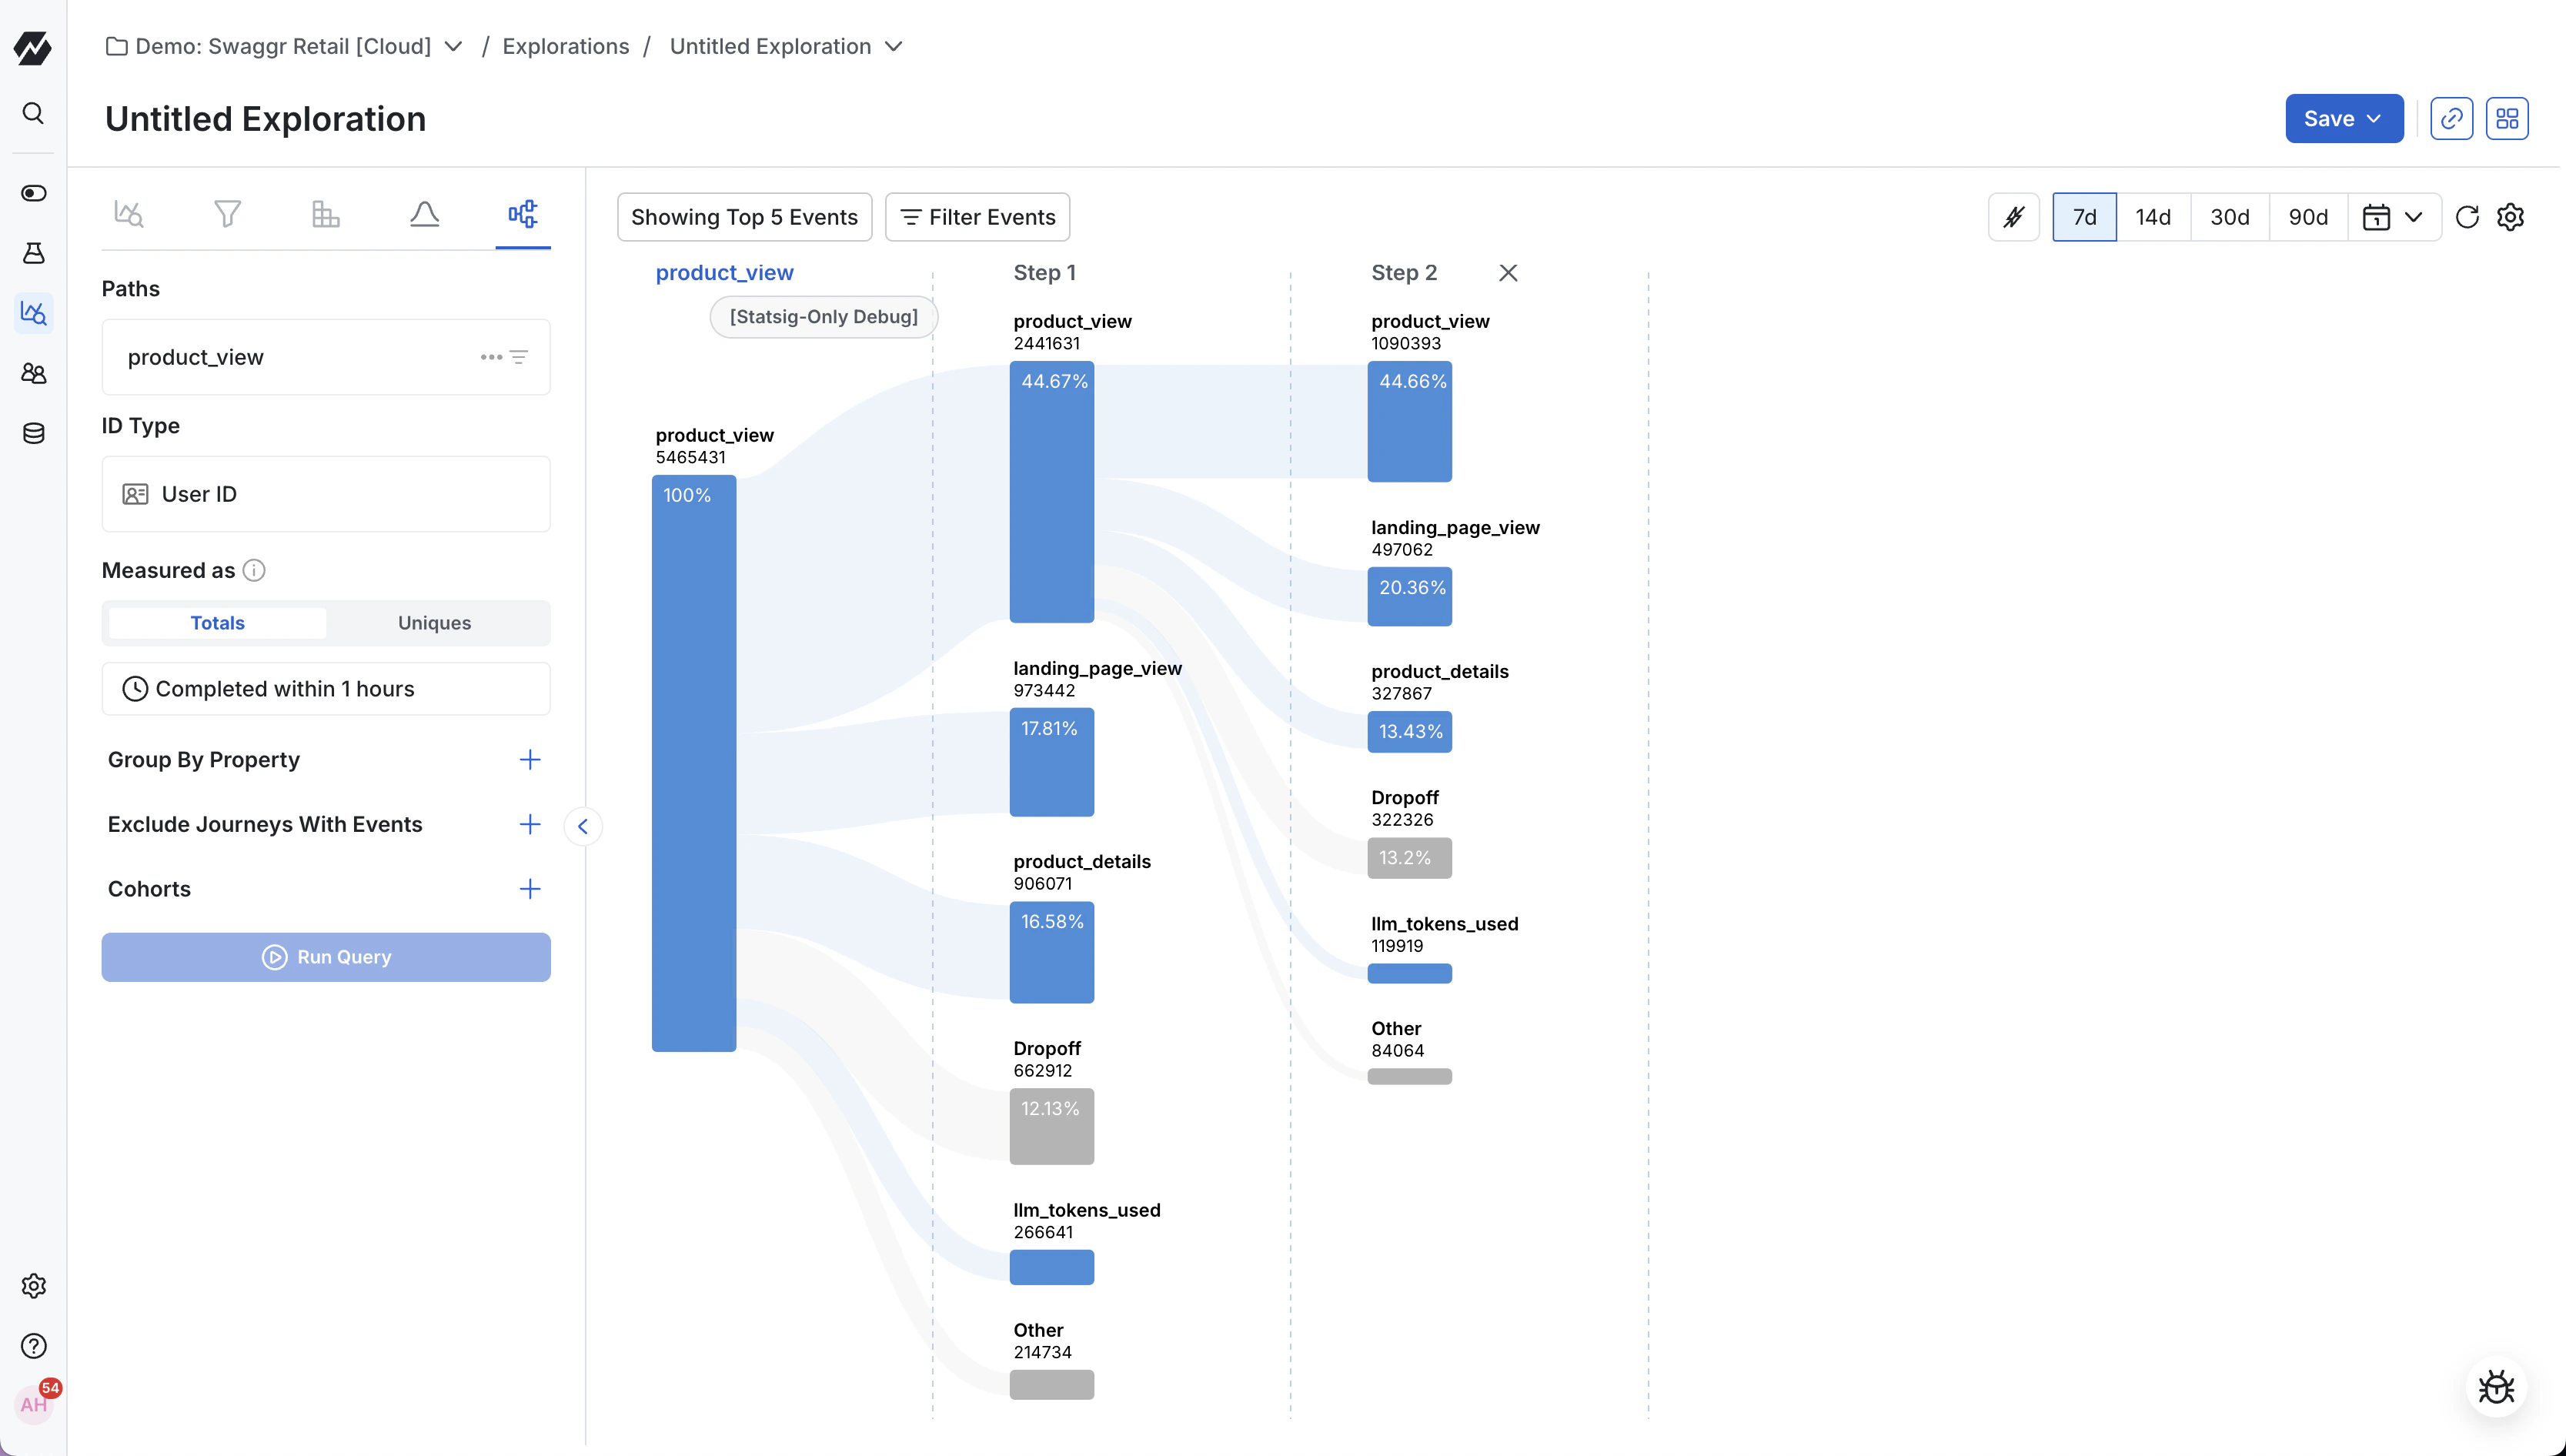The width and height of the screenshot is (2566, 1456).
Task: Click the Run Query button
Action: pyautogui.click(x=325, y=956)
